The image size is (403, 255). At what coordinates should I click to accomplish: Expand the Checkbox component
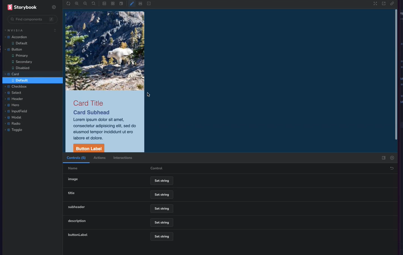point(19,86)
